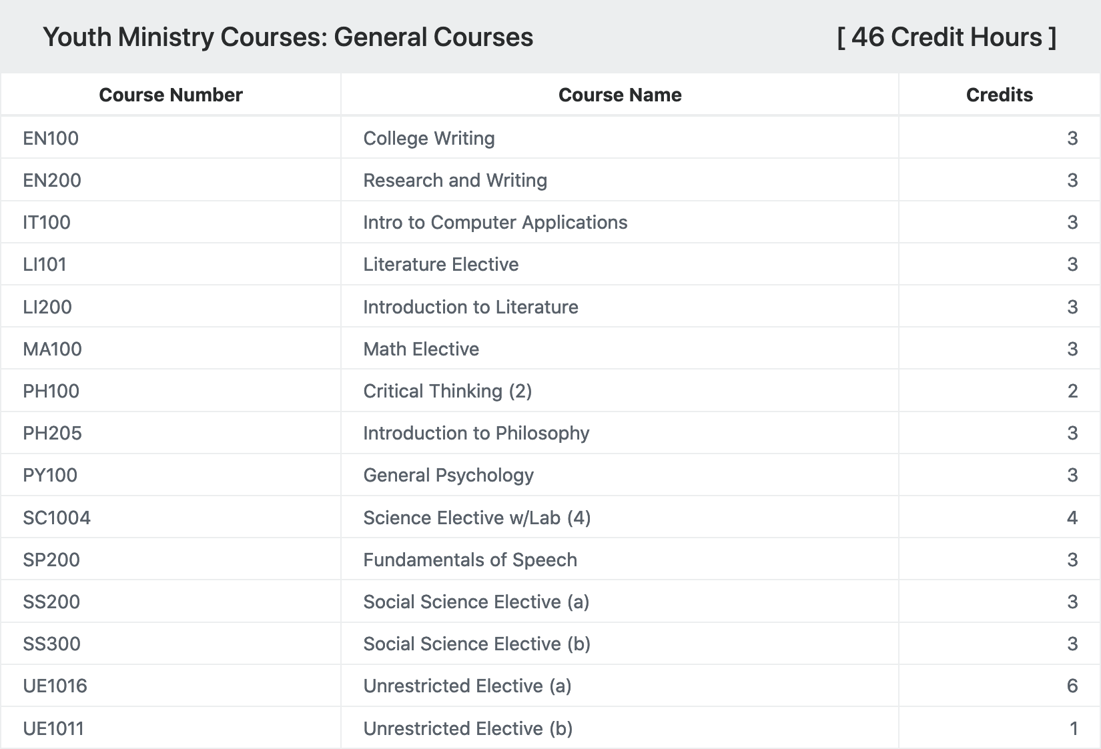Click the LI101 course number
The height and width of the screenshot is (749, 1101).
pos(45,264)
